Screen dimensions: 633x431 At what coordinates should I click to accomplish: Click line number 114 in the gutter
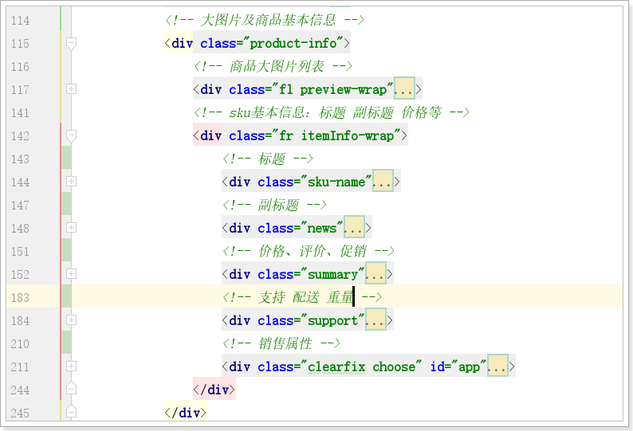20,20
